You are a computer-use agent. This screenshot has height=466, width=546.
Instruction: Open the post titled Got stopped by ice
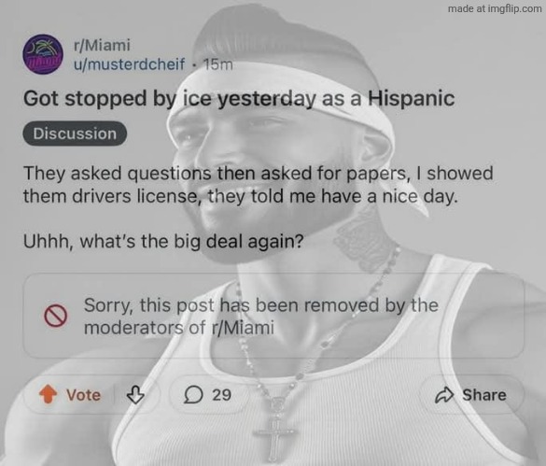coord(239,99)
